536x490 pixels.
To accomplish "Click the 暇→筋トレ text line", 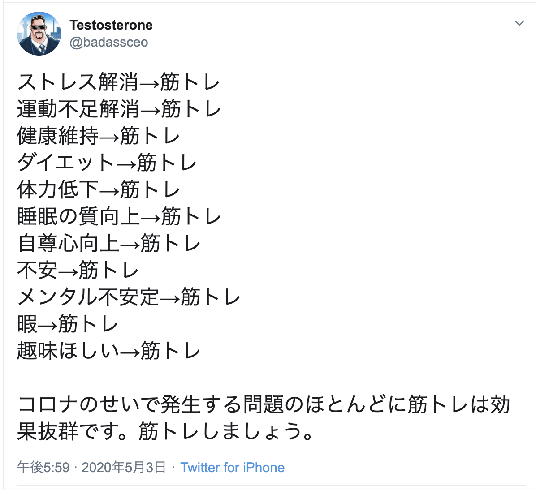I will (x=68, y=324).
